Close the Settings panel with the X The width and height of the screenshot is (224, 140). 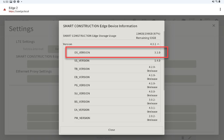(214, 25)
